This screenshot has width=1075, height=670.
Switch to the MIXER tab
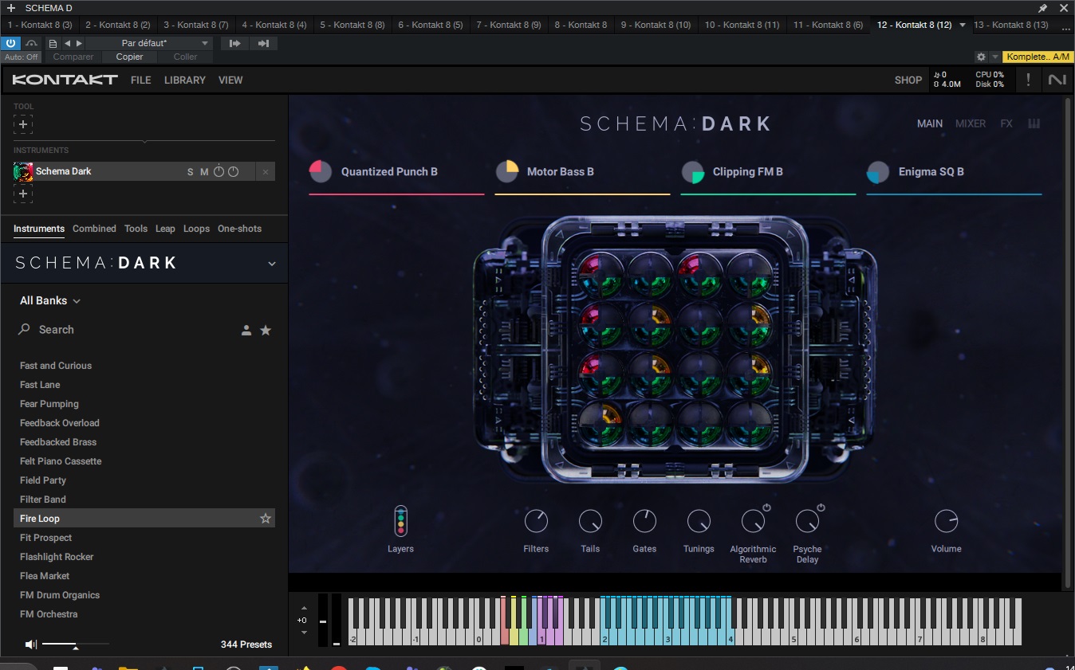971,123
